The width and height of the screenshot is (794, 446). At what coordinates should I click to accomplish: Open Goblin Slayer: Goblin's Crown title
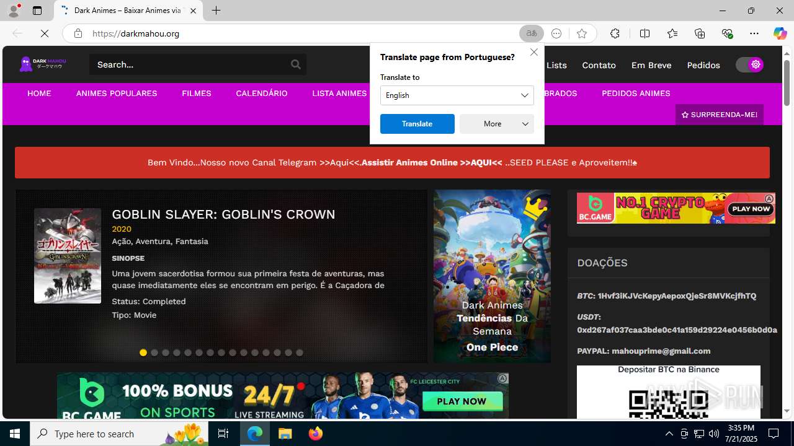223,214
